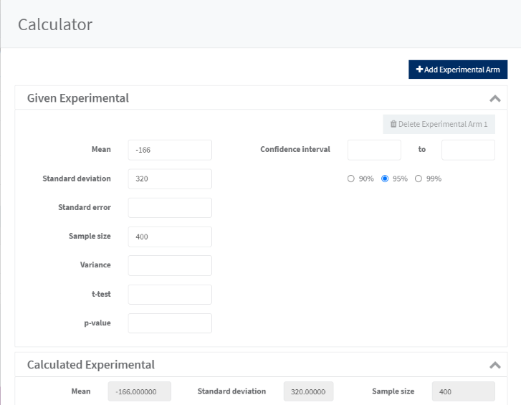
Task: Click the Add Experimental Arm button
Action: pyautogui.click(x=458, y=70)
